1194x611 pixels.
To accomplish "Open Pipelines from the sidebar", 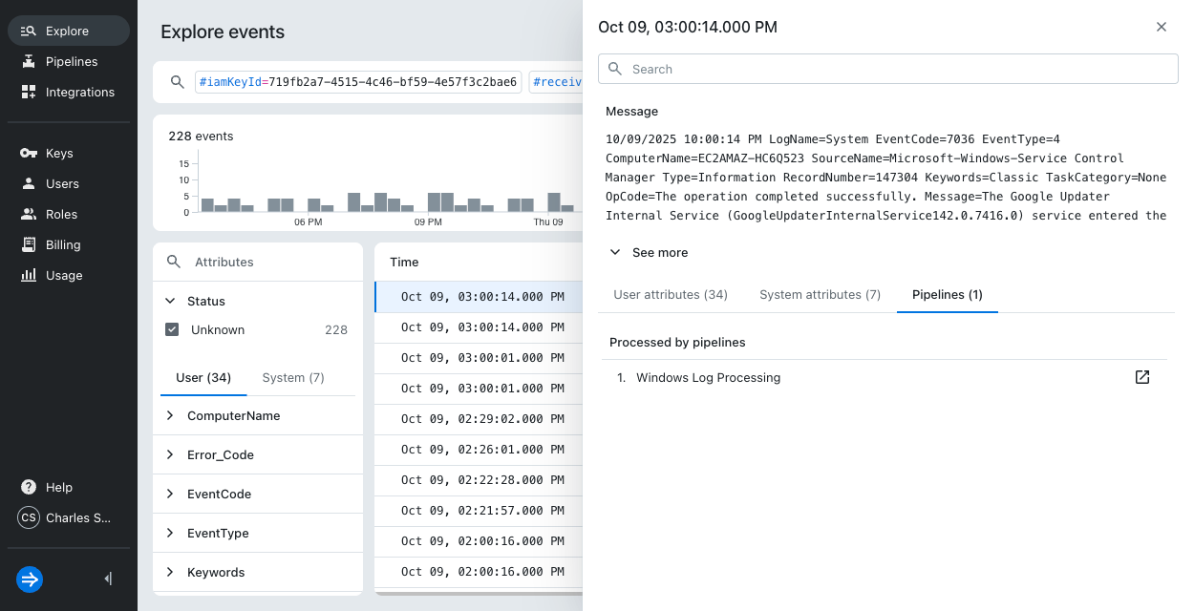I will coord(69,61).
